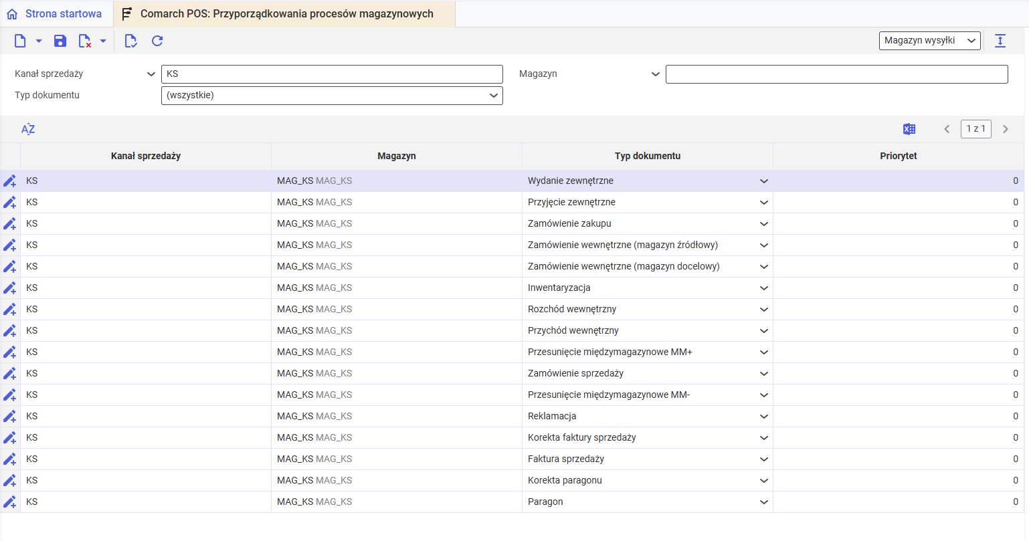
Task: Go to previous page arrow
Action: click(x=947, y=129)
